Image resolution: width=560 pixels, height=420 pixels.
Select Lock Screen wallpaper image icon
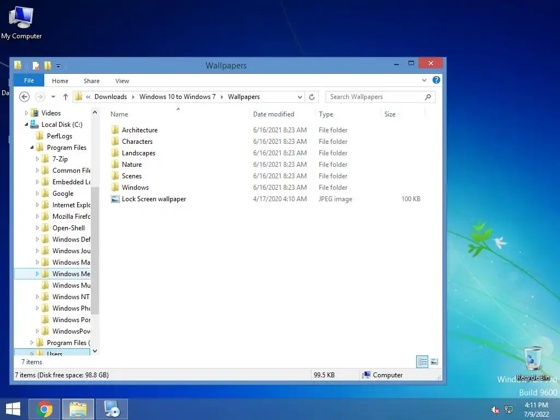tap(115, 199)
